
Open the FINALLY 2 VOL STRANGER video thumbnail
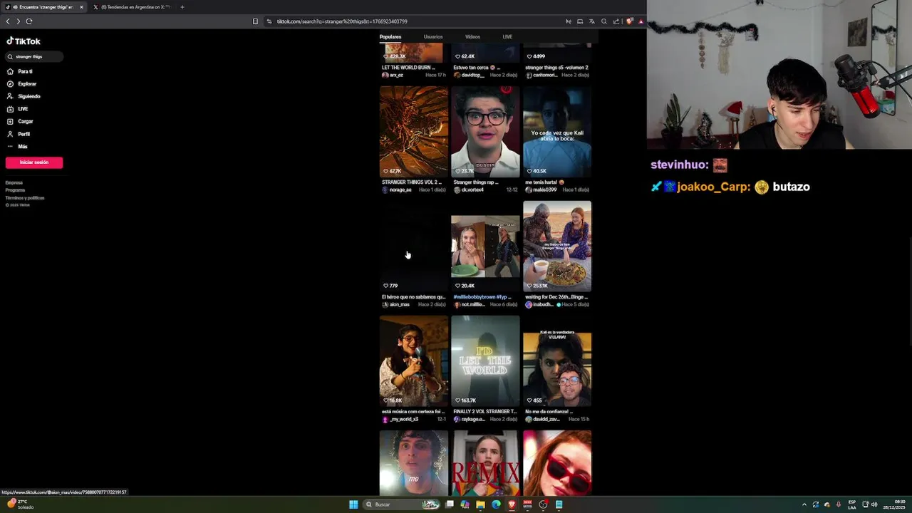[485, 361]
